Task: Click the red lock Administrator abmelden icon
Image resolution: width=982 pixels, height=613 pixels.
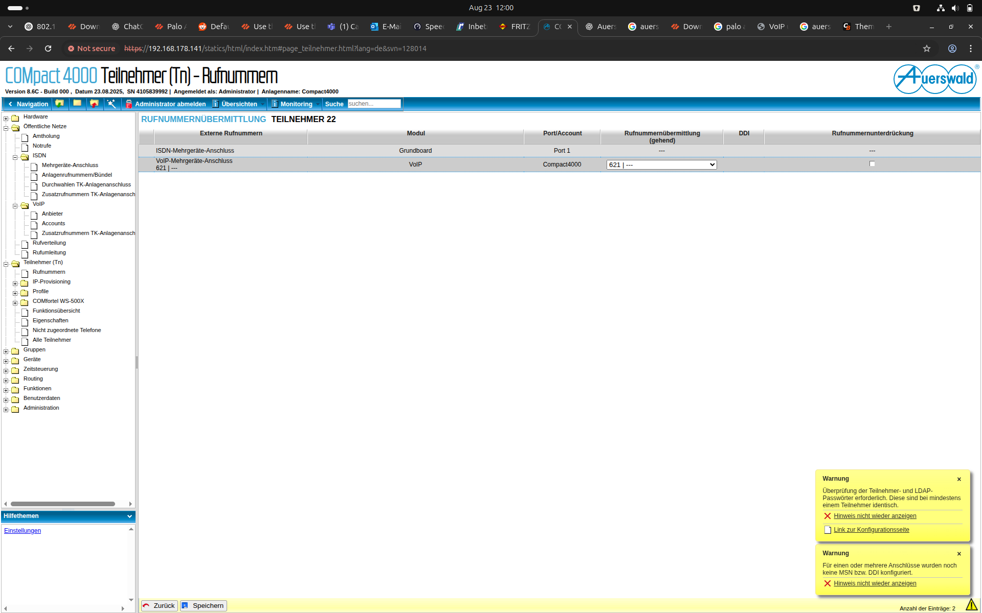Action: [129, 104]
